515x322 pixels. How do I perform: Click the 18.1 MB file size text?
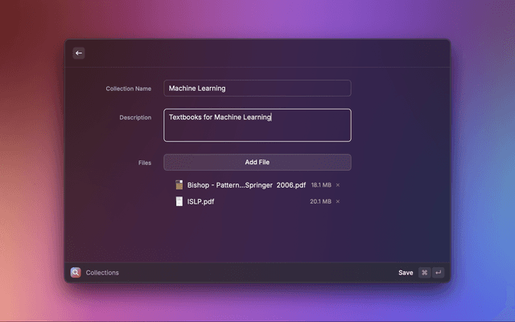coord(321,185)
